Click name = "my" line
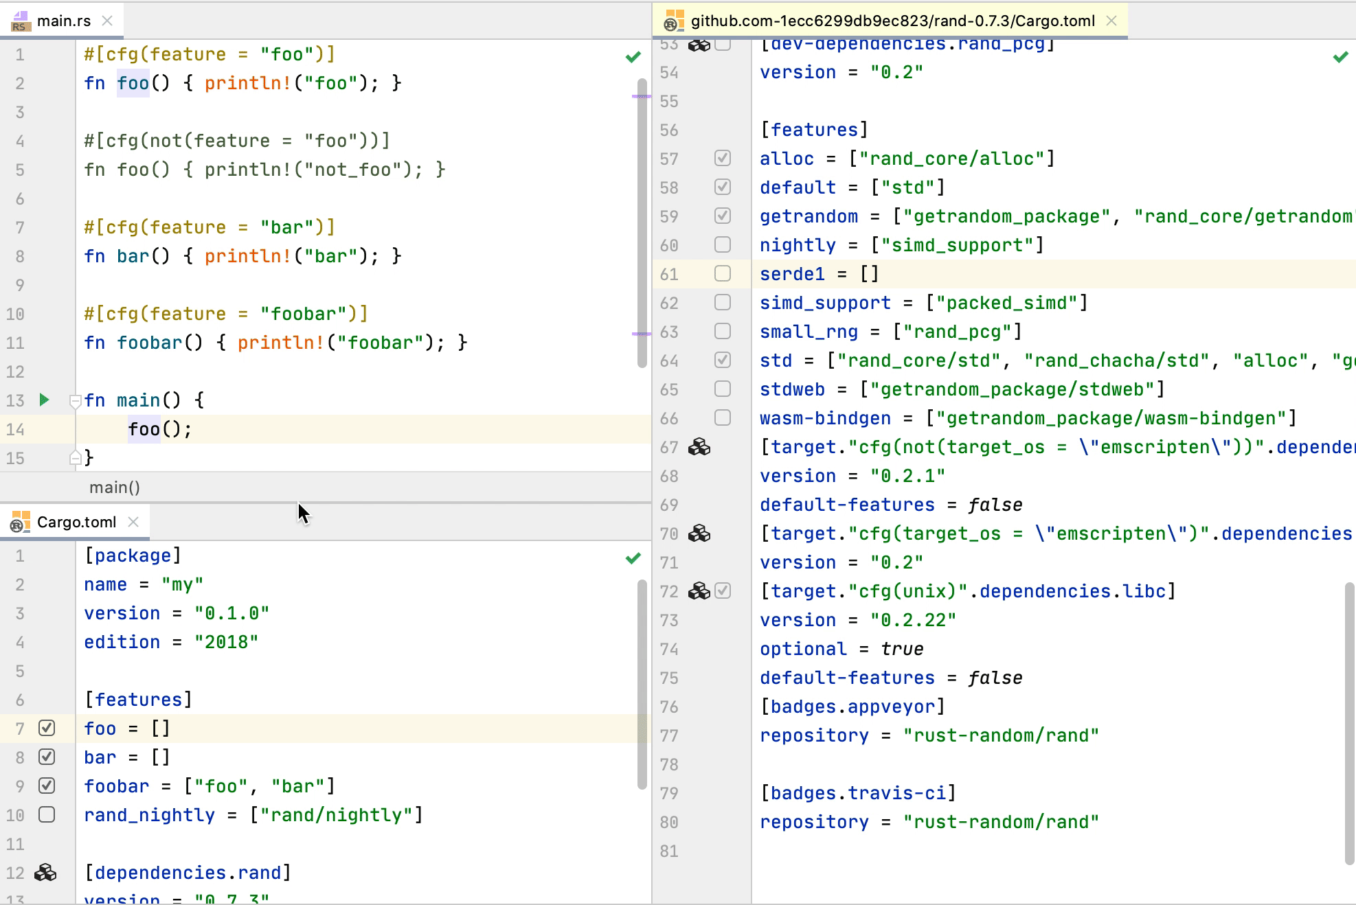 (144, 584)
